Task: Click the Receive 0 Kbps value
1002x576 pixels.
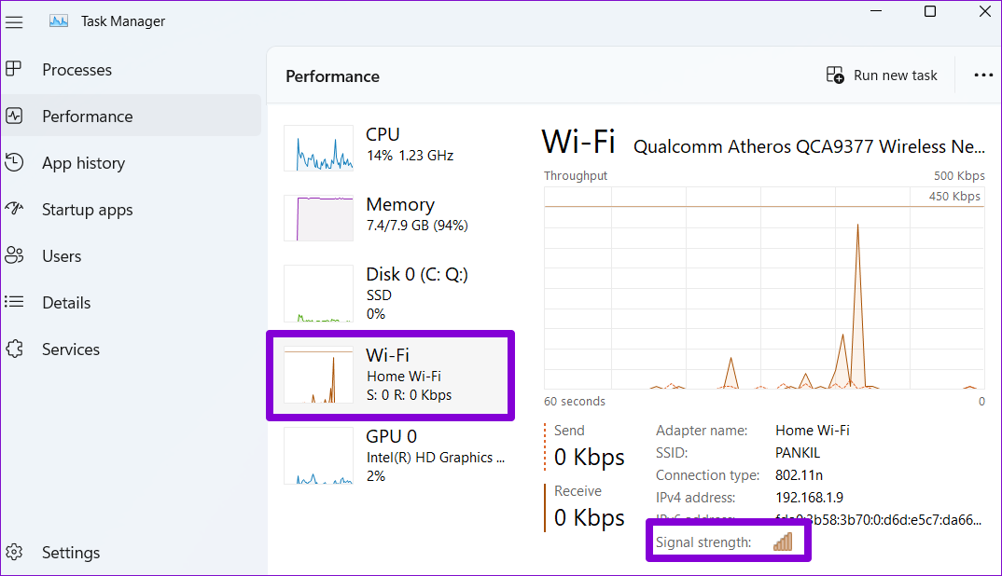Action: coord(590,517)
